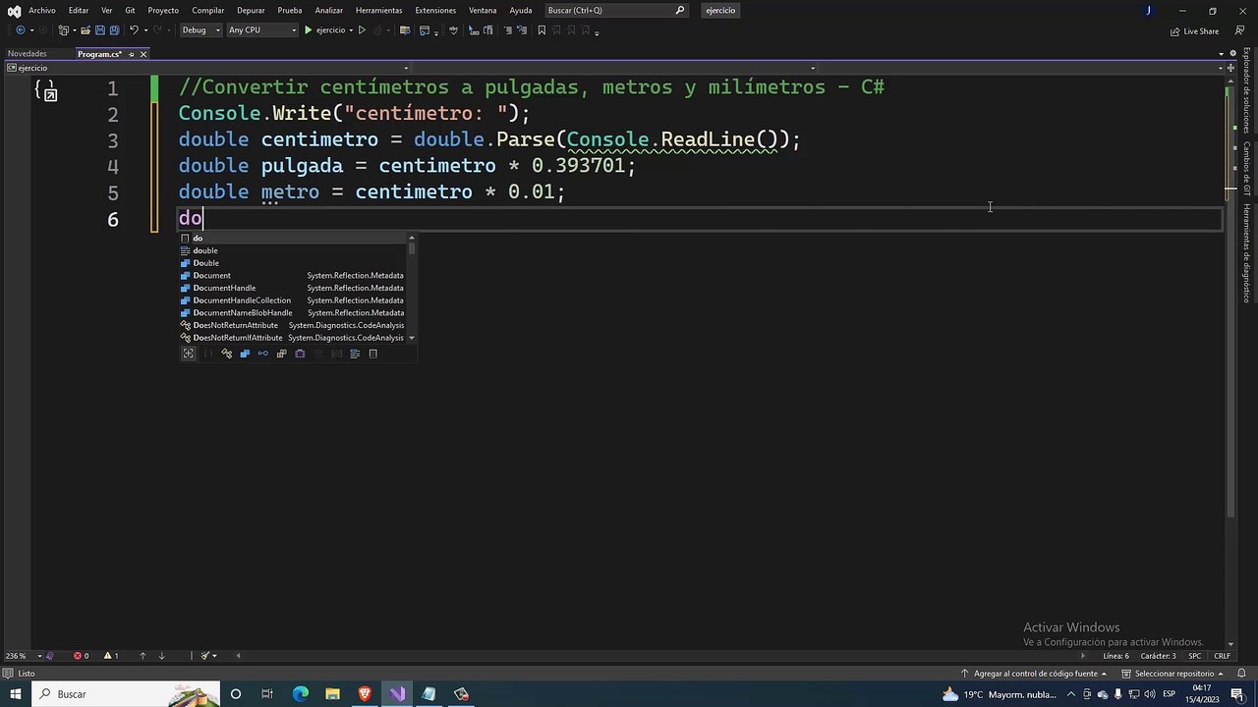Screen dimensions: 1258x707
Task: Open Depurar menu
Action: click(251, 10)
